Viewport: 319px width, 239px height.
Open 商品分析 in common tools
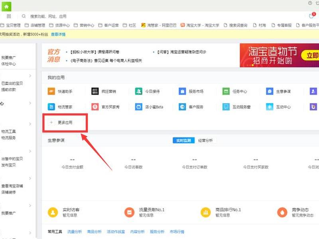[94, 232]
